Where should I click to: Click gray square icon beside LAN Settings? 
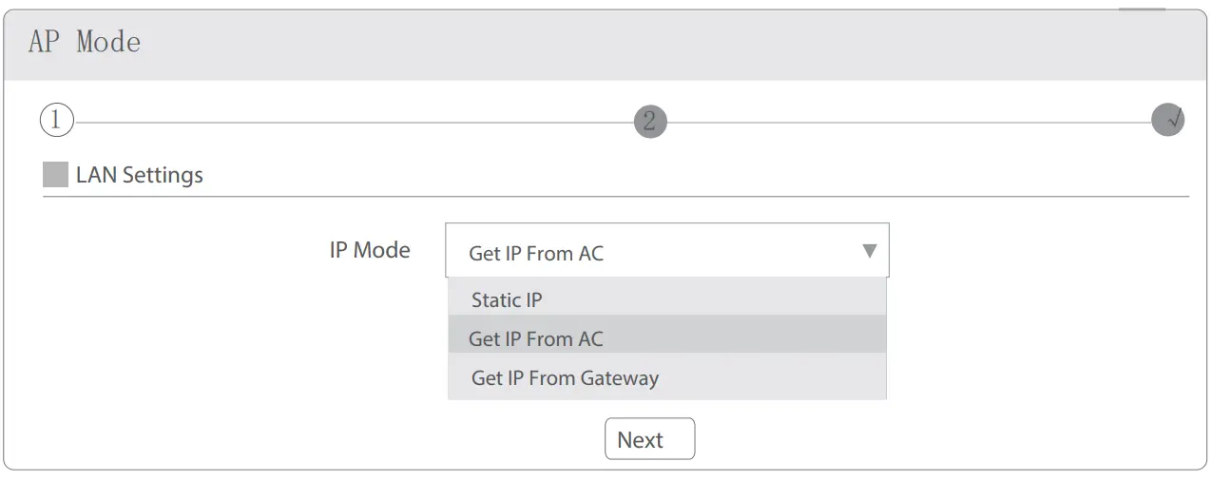pos(56,175)
